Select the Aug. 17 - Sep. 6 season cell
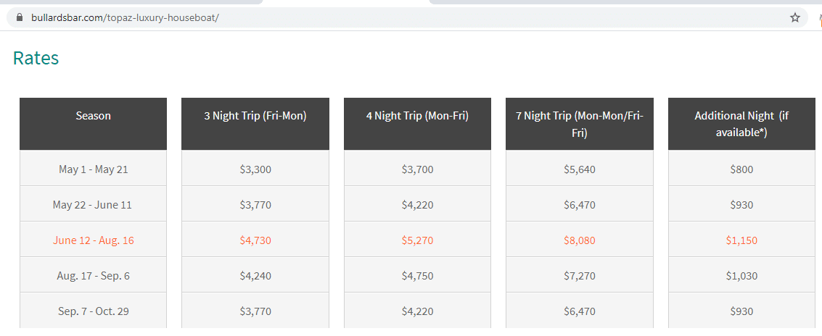The width and height of the screenshot is (822, 336). click(94, 275)
